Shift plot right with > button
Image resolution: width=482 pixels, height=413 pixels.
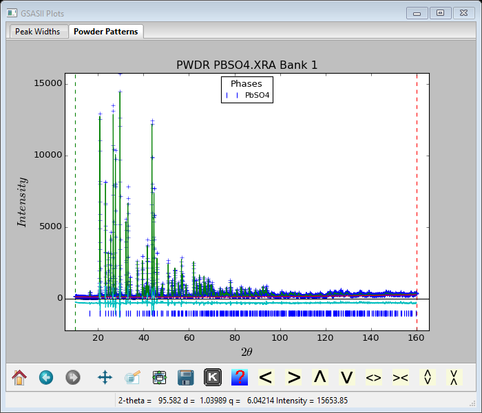pyautogui.click(x=293, y=377)
